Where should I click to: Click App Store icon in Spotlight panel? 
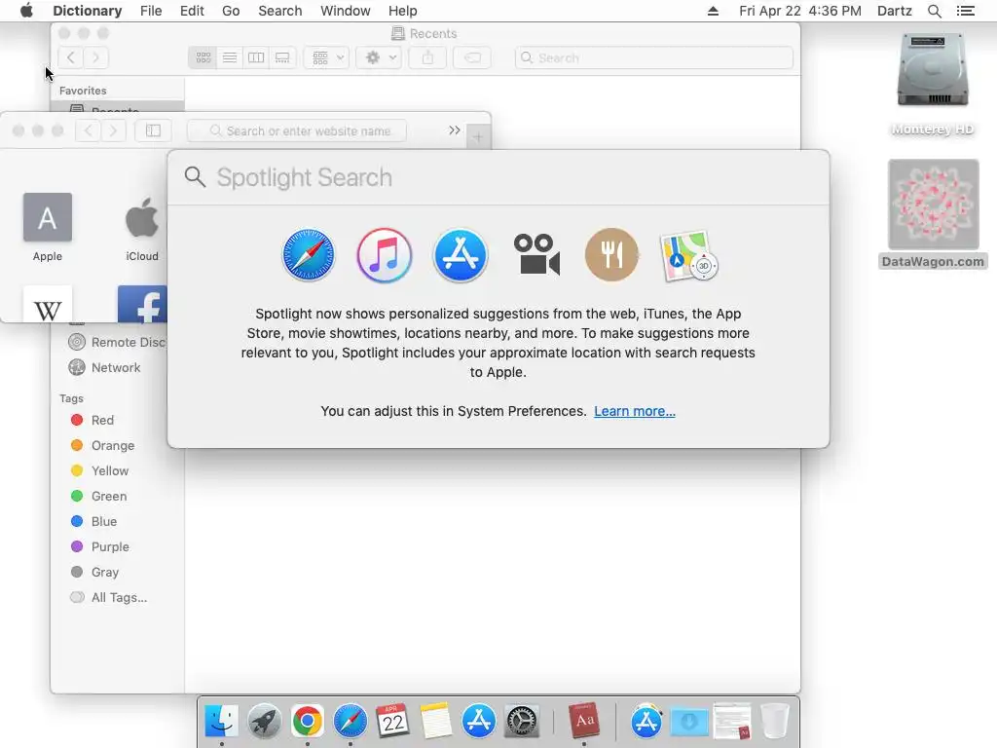(x=461, y=255)
